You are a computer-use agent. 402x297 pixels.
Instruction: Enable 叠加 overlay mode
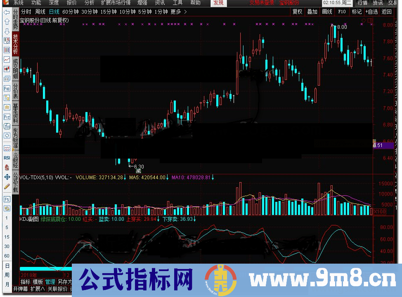click(x=312, y=12)
